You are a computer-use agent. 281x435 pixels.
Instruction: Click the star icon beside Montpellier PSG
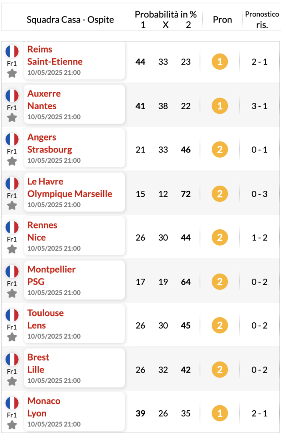pyautogui.click(x=12, y=293)
